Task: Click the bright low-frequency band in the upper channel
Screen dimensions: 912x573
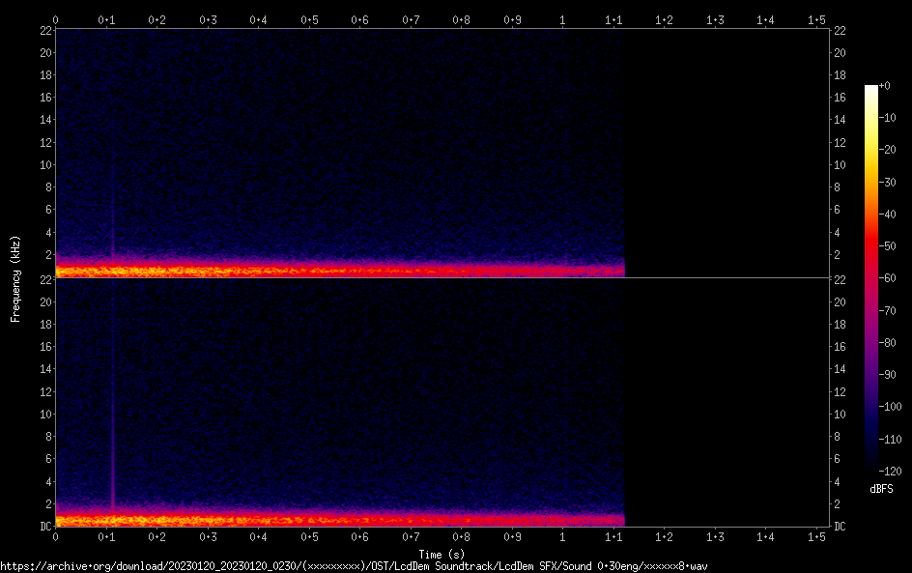Action: [290, 271]
